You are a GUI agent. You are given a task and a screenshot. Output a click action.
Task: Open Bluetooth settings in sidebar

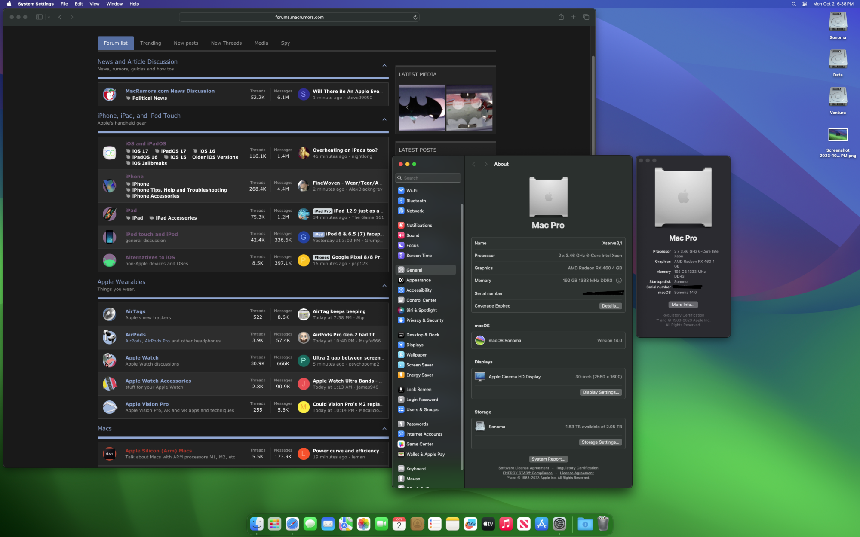[416, 201]
